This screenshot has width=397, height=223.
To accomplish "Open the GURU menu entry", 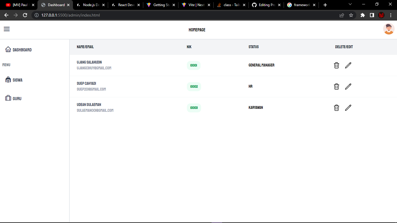I will 17,98.
